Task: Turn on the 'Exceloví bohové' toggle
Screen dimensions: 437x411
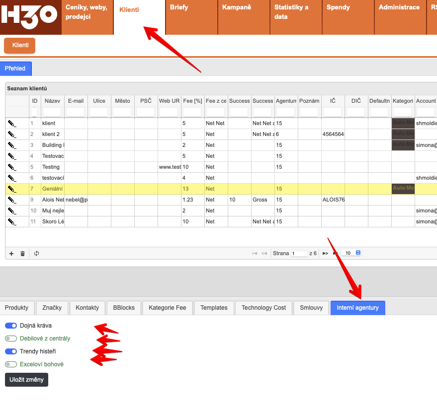Action: (x=11, y=364)
